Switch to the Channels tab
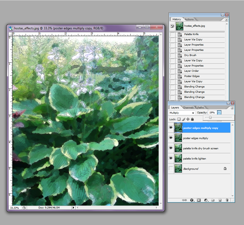Image resolution: width=244 pixels, height=225 pixels. [x=188, y=107]
